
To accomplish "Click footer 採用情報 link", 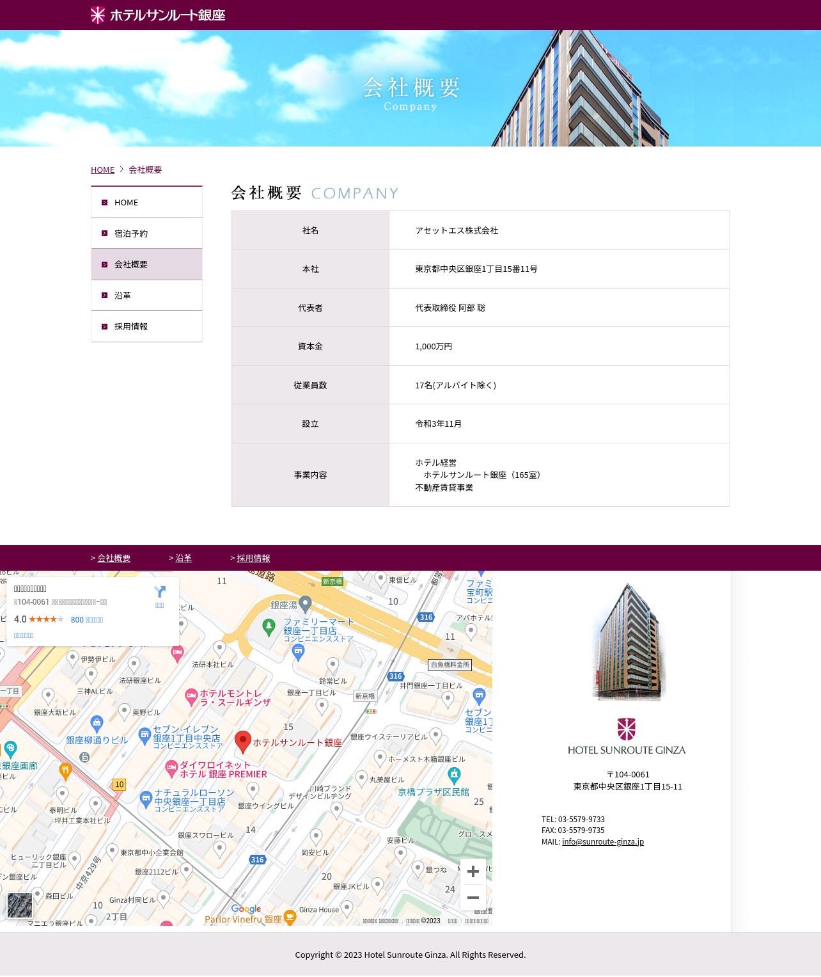I will click(253, 558).
